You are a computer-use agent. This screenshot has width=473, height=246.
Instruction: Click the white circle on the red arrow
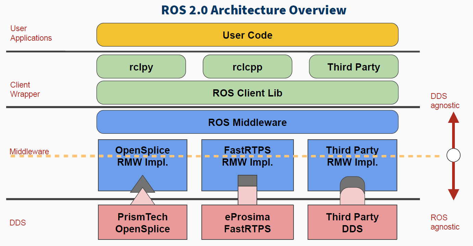tap(453, 156)
